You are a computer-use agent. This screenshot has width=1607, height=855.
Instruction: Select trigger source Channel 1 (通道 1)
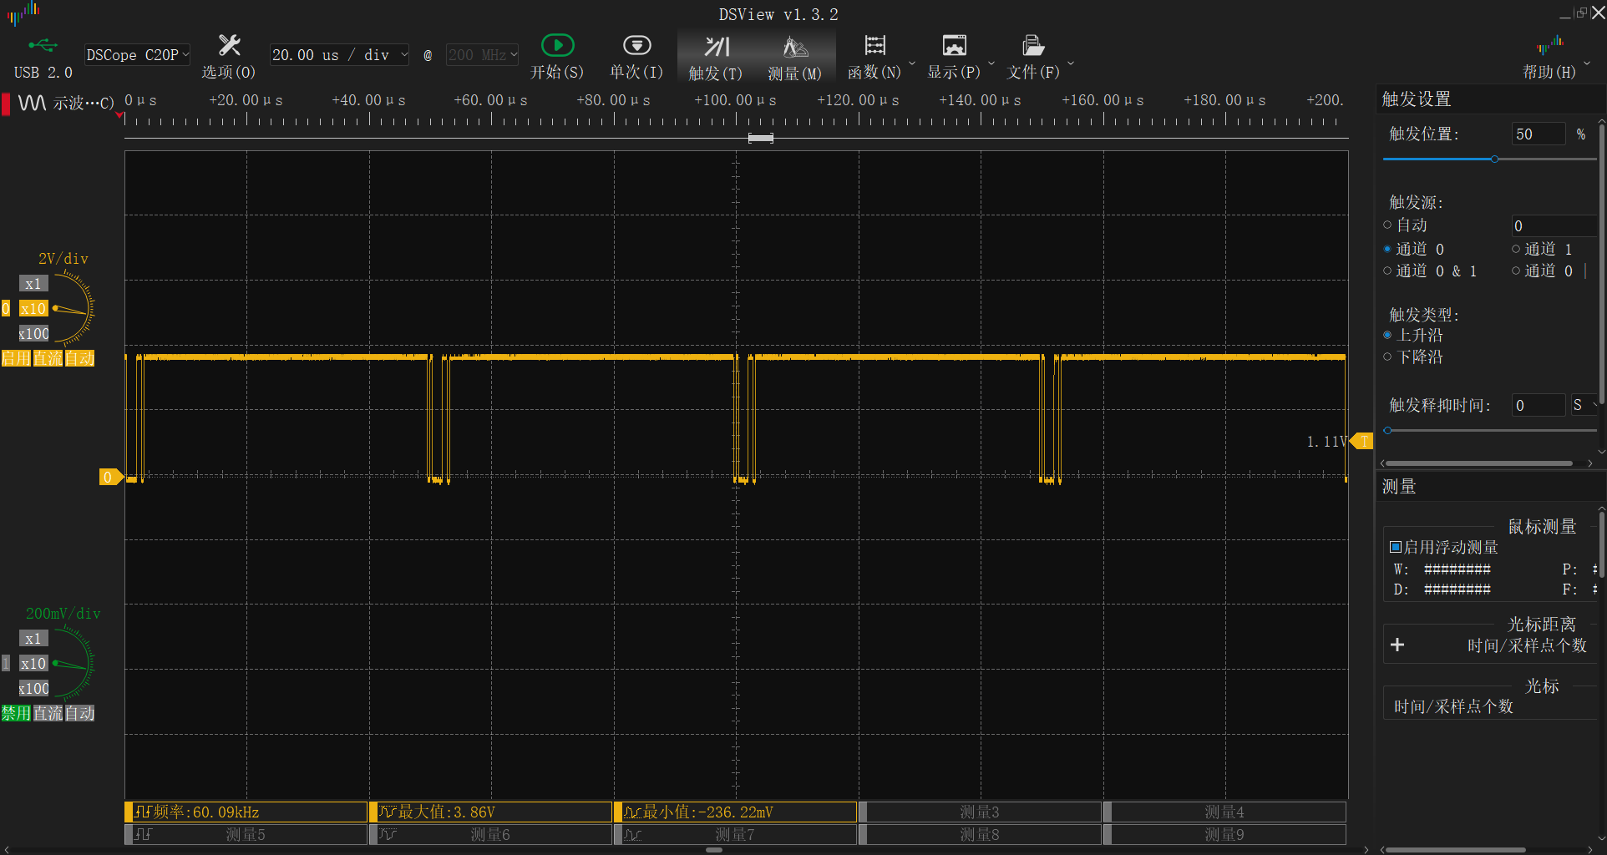point(1516,249)
